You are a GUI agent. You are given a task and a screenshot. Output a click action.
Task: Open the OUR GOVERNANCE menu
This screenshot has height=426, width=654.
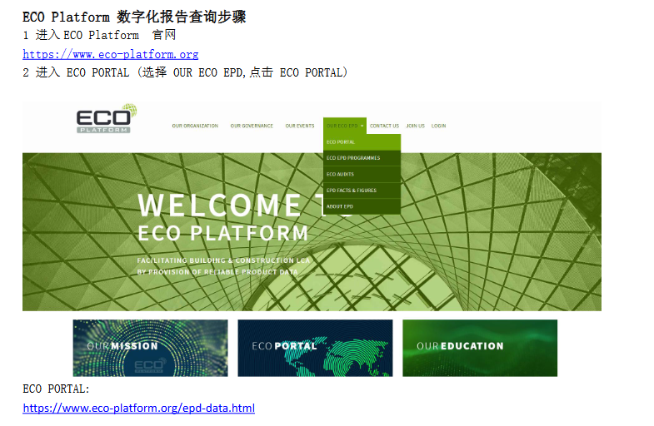point(252,126)
